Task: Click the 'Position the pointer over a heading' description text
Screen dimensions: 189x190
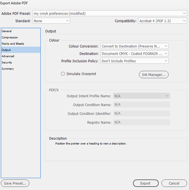Action: 91,144
